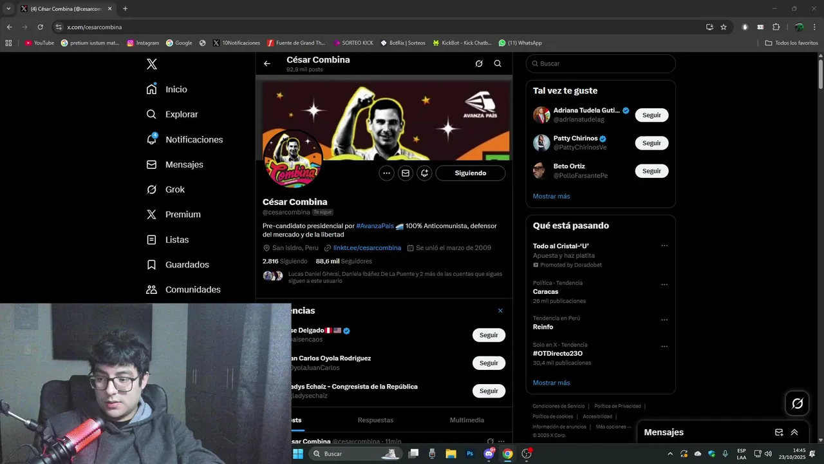Follow Juan Carlos Oyola Rodriguez

[489, 363]
